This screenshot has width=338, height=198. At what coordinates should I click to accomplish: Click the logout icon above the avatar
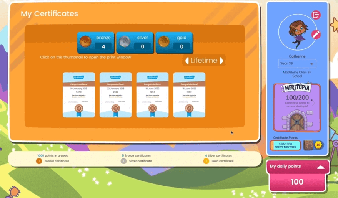pyautogui.click(x=316, y=15)
